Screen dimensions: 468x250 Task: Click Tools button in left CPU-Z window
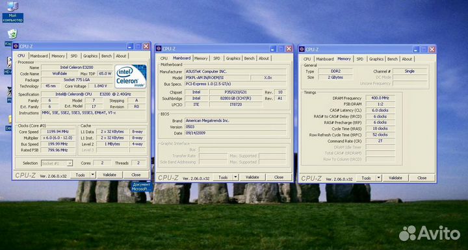coord(81,175)
